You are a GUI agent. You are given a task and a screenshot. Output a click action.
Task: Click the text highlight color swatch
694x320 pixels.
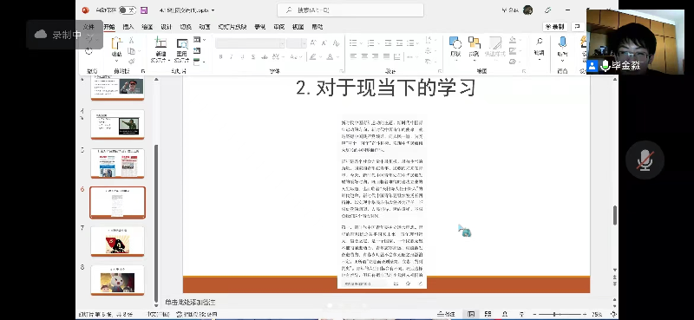coord(312,57)
